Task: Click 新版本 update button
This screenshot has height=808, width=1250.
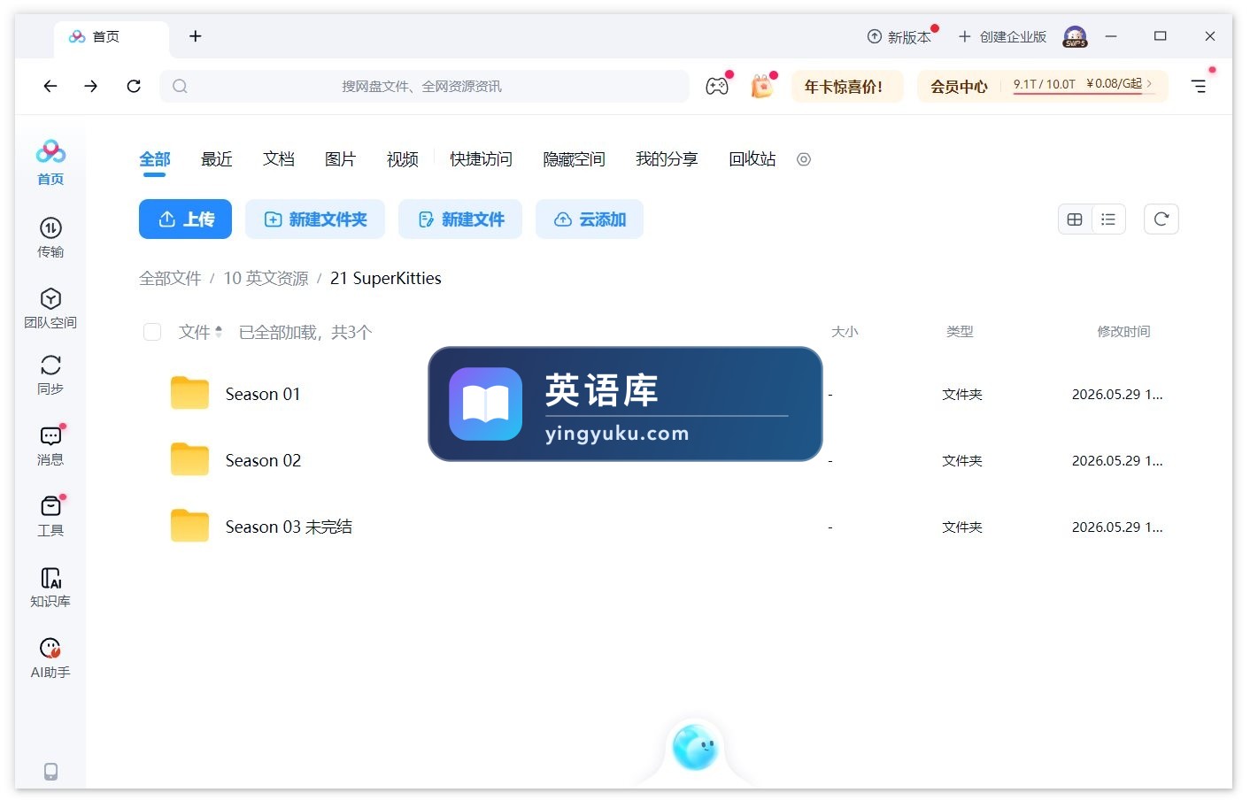Action: [x=899, y=37]
